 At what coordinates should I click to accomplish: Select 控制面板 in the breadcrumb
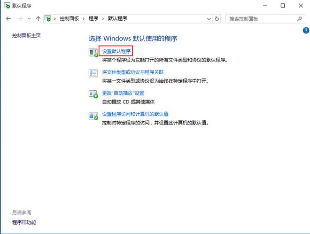pyautogui.click(x=69, y=19)
